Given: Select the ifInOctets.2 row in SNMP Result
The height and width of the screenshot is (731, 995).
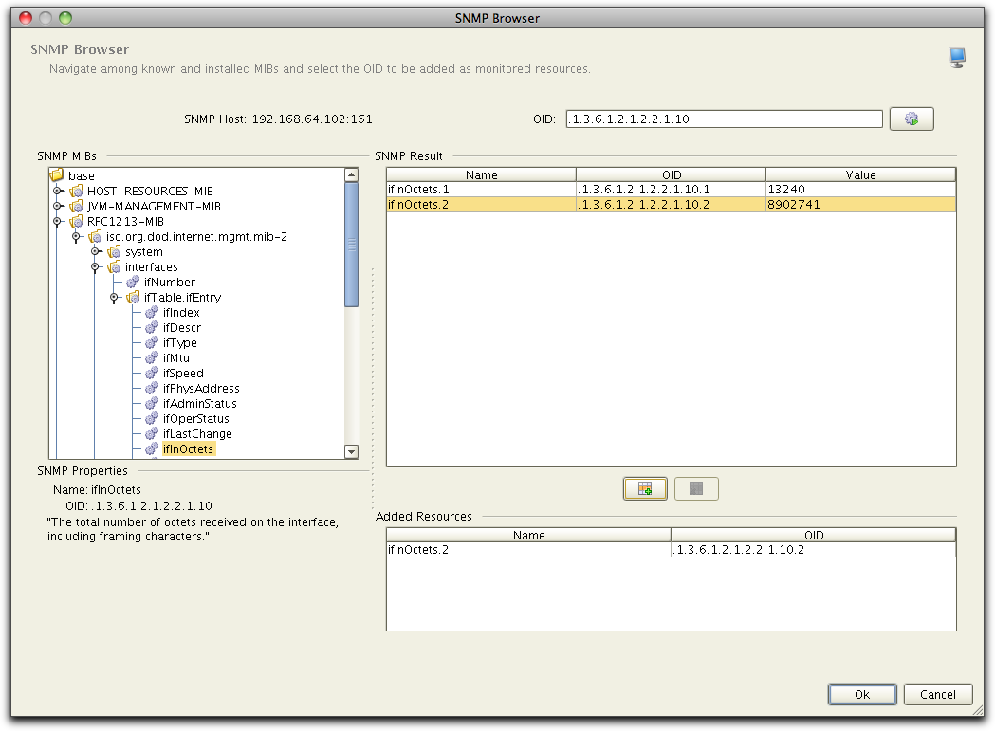Looking at the screenshot, I should [x=671, y=205].
